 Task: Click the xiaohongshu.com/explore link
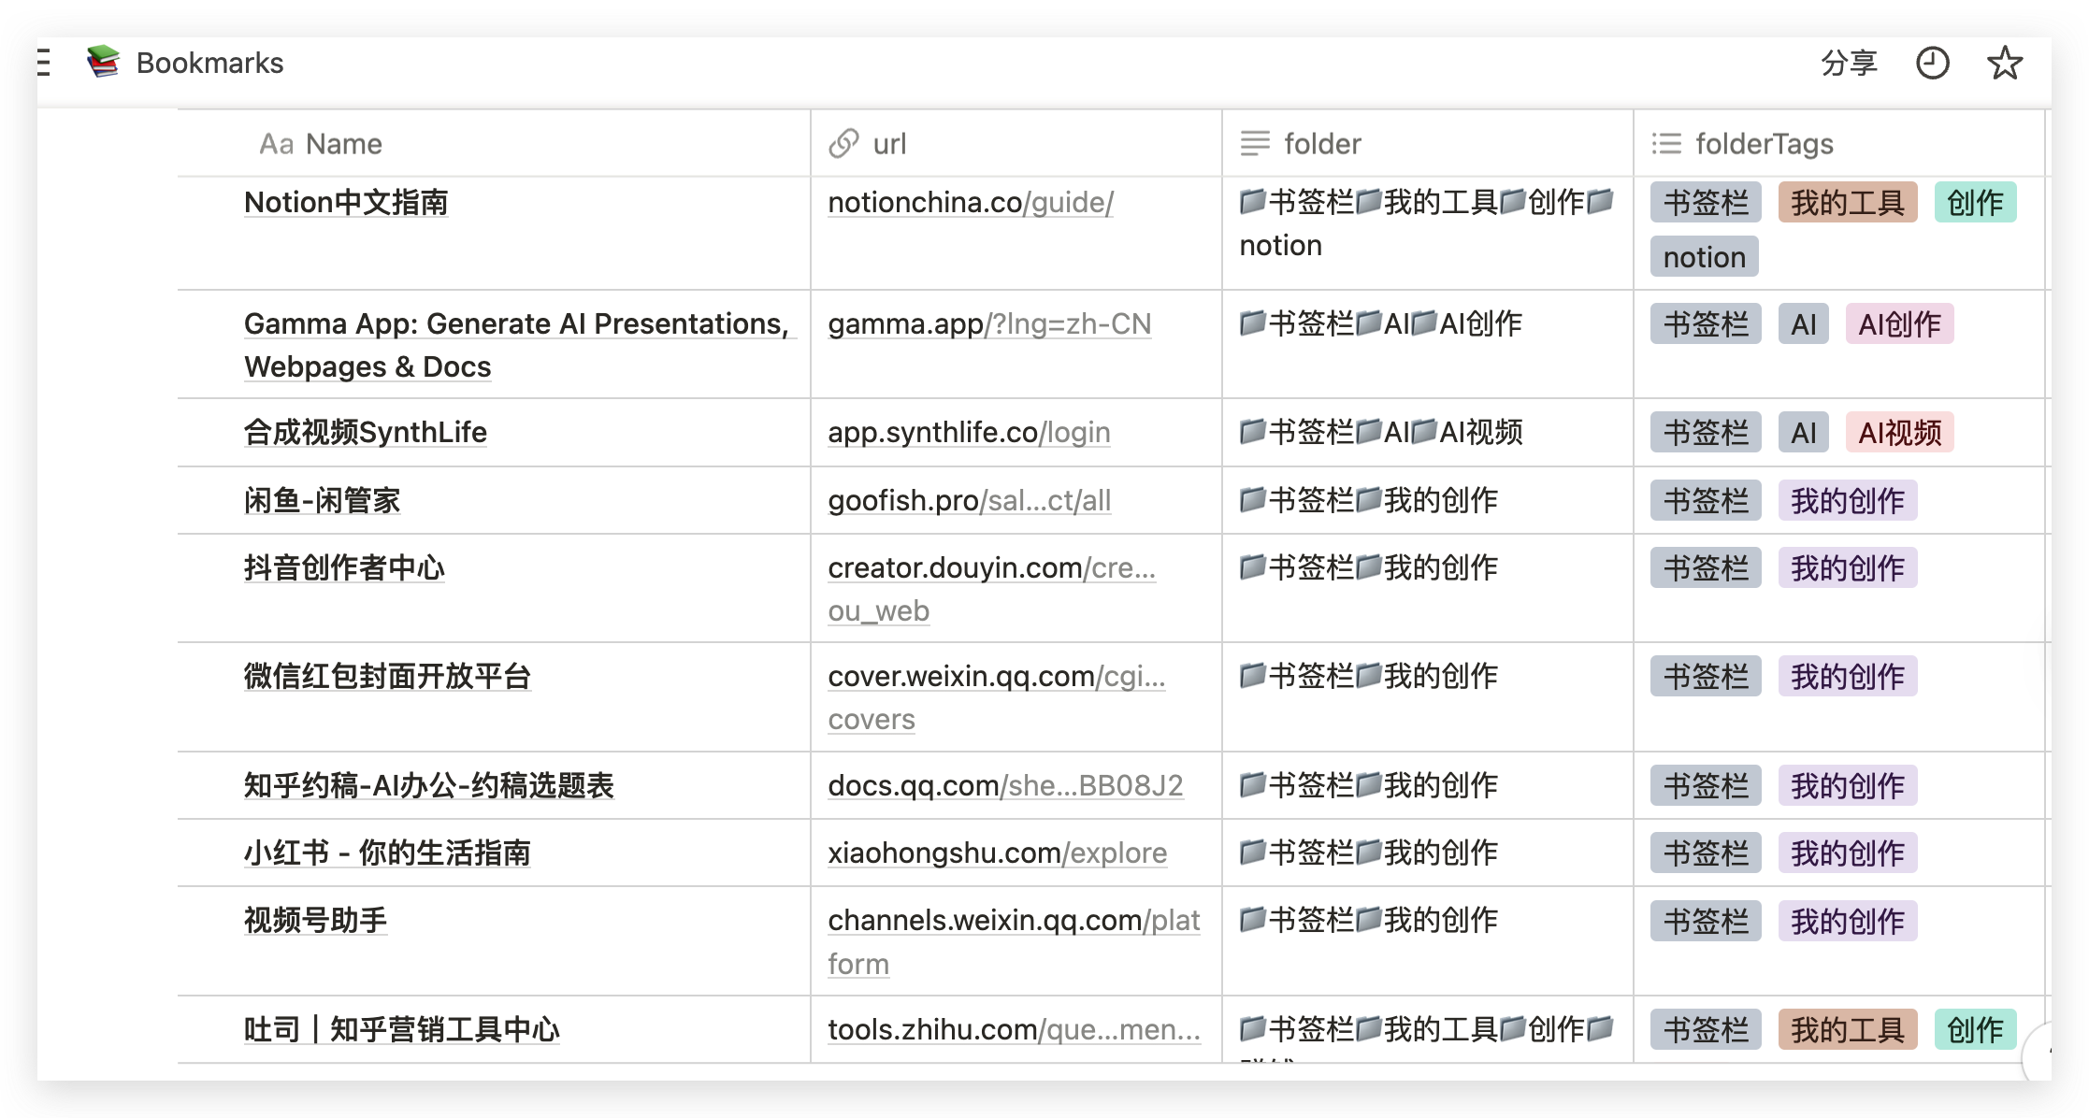(997, 853)
